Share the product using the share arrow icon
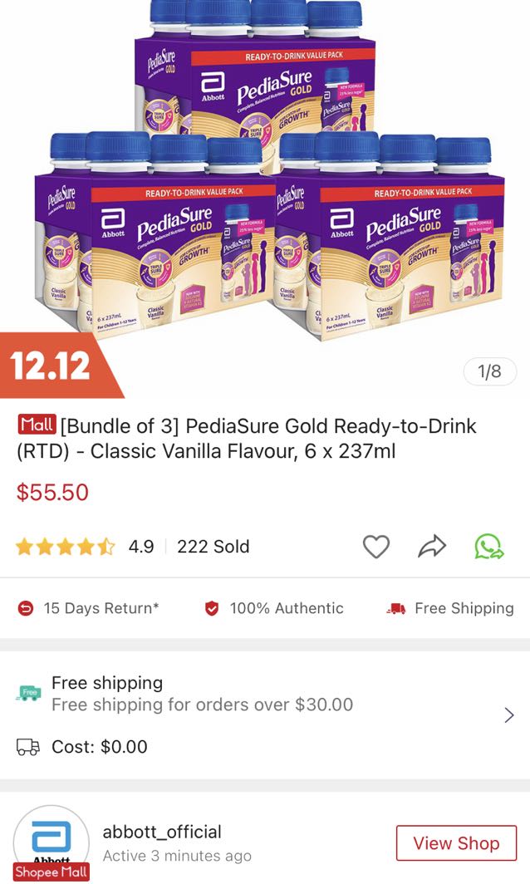 coord(431,546)
